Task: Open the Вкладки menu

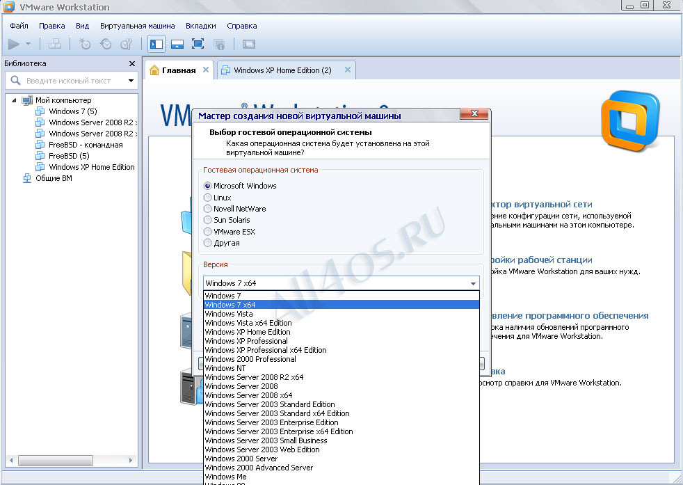Action: click(201, 26)
